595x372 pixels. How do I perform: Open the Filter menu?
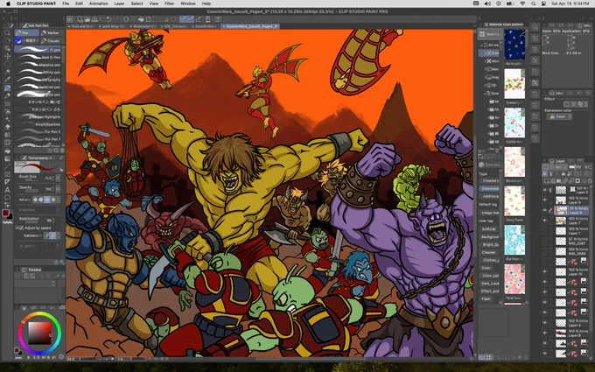tap(169, 4)
